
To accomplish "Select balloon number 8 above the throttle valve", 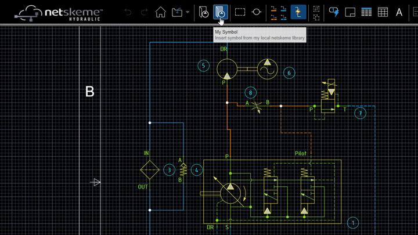I will click(x=250, y=93).
